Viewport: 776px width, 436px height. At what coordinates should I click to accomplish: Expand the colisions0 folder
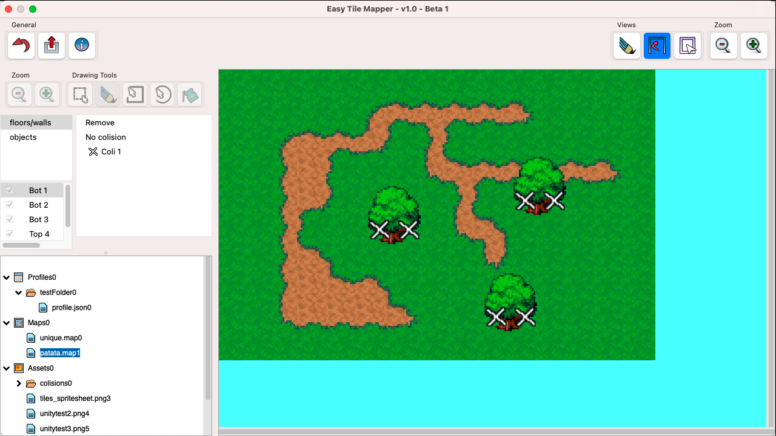coord(18,383)
